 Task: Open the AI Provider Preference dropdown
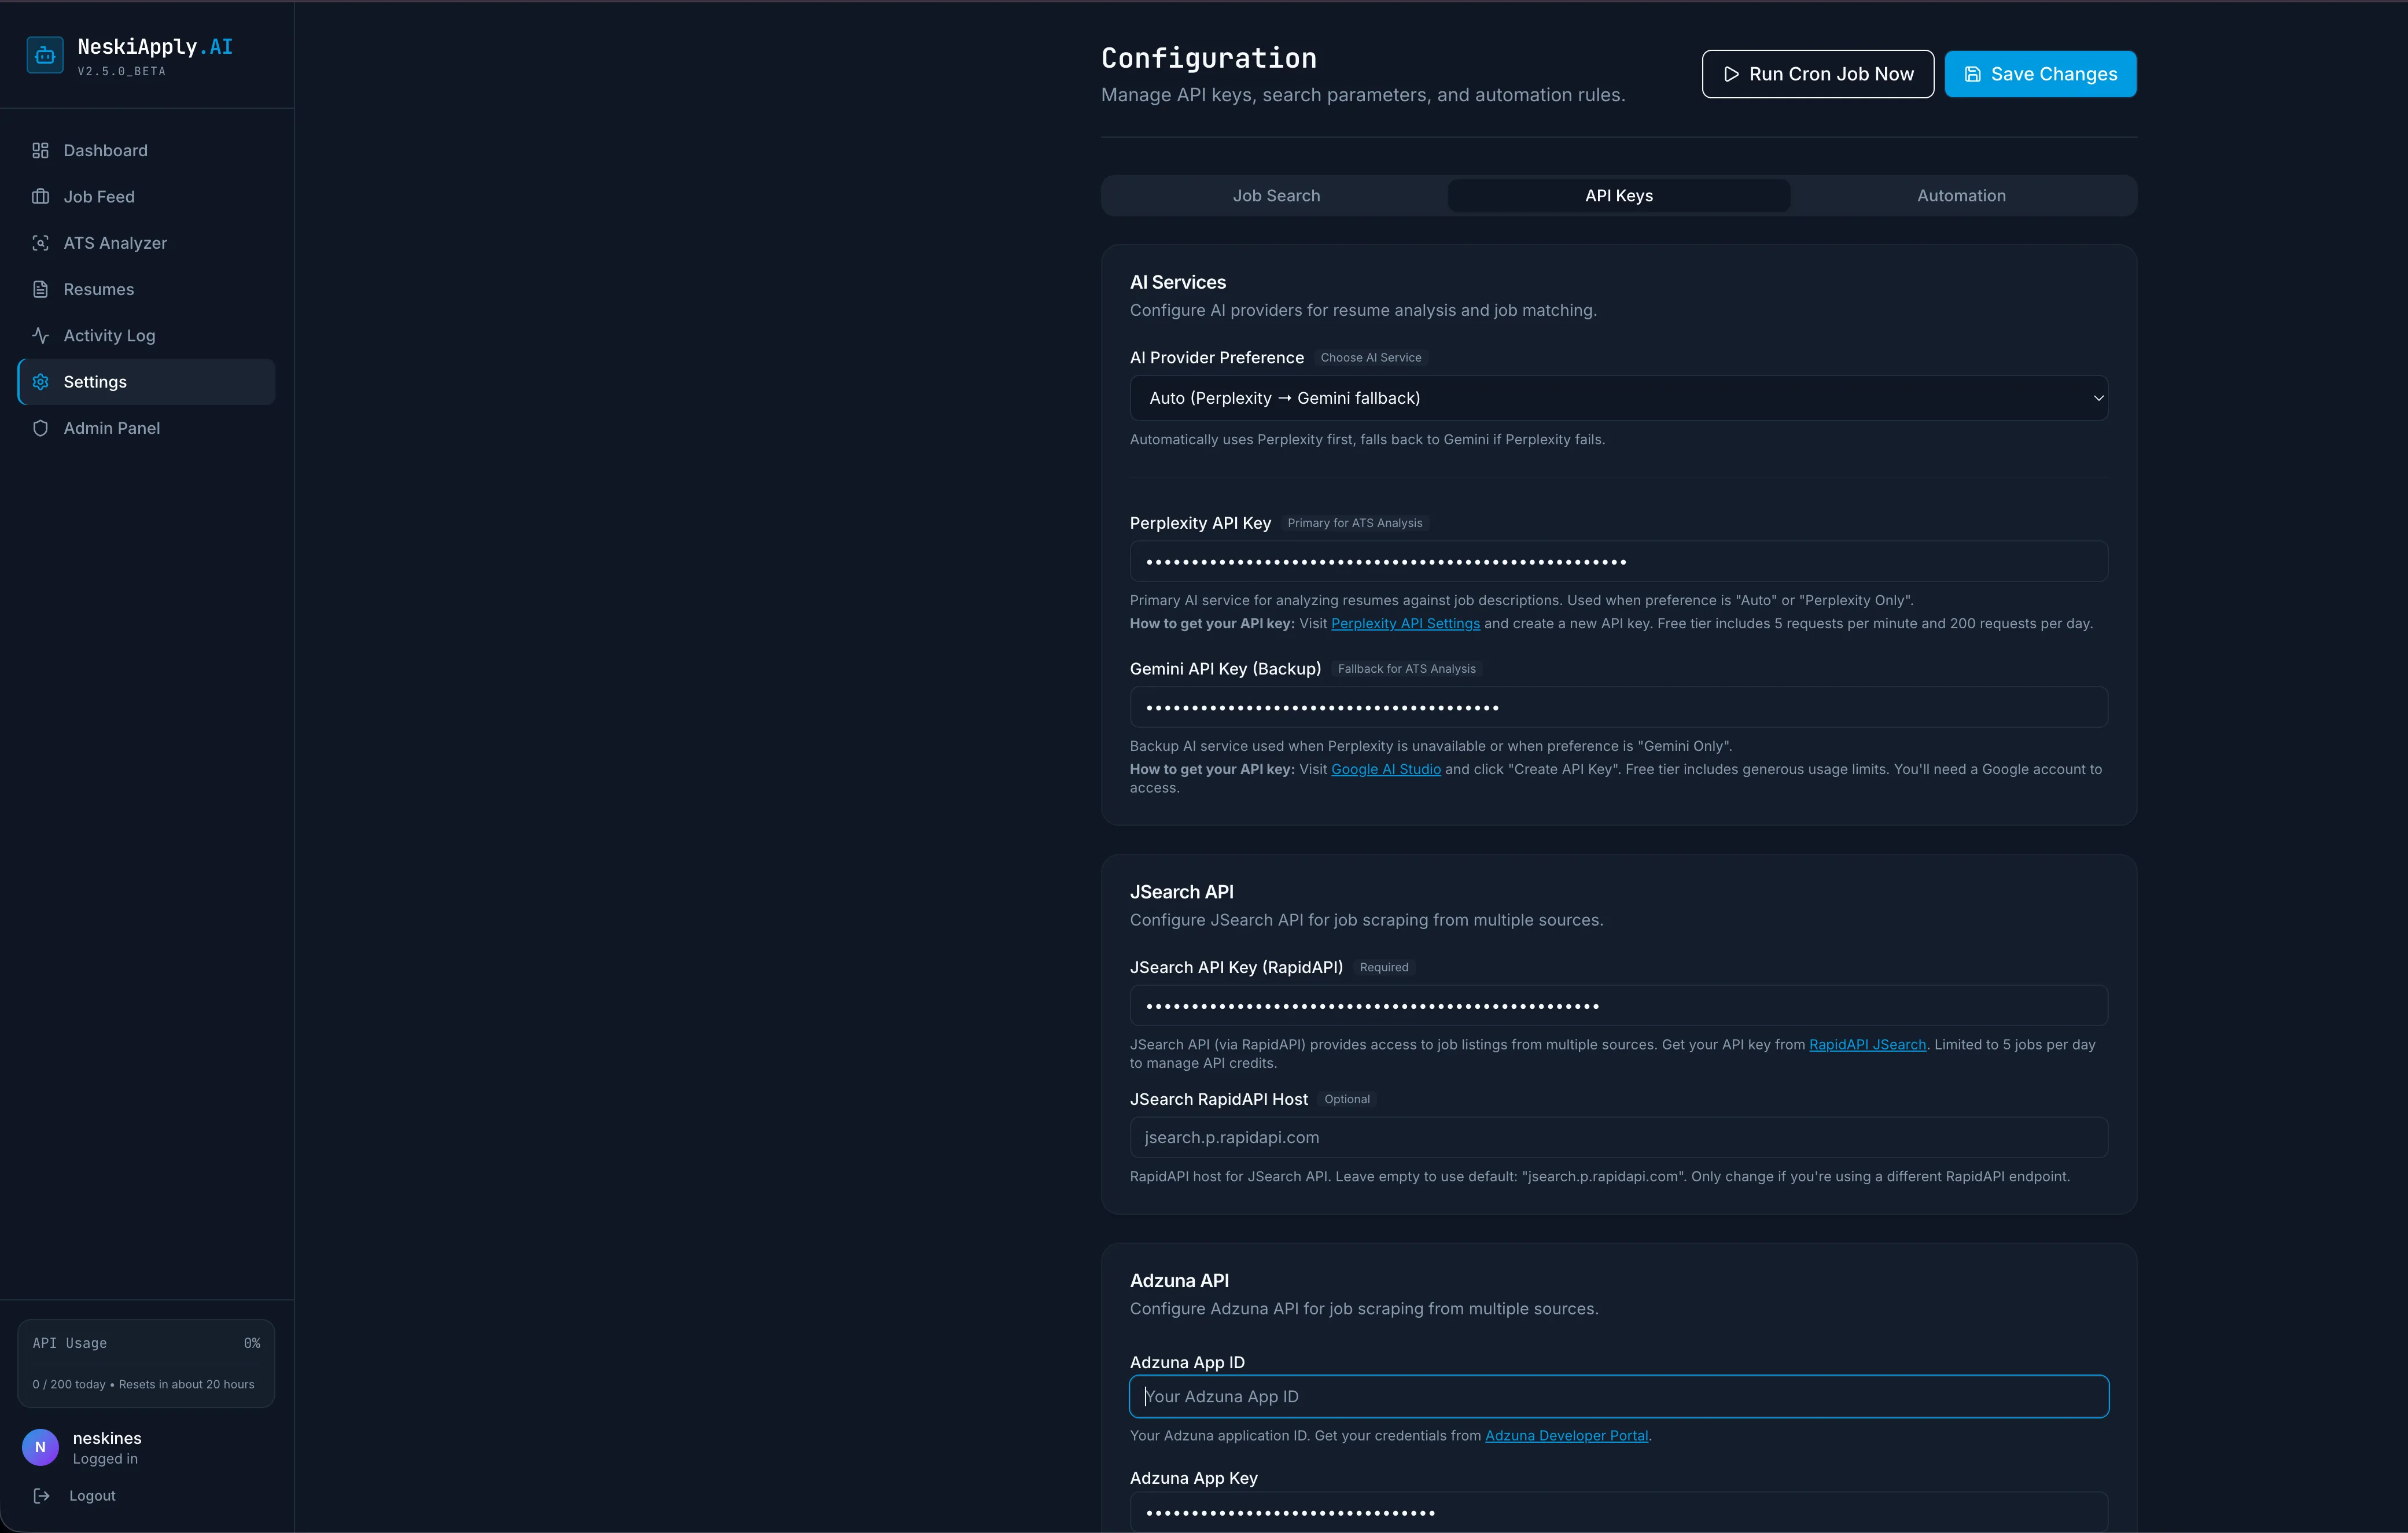coord(1619,398)
